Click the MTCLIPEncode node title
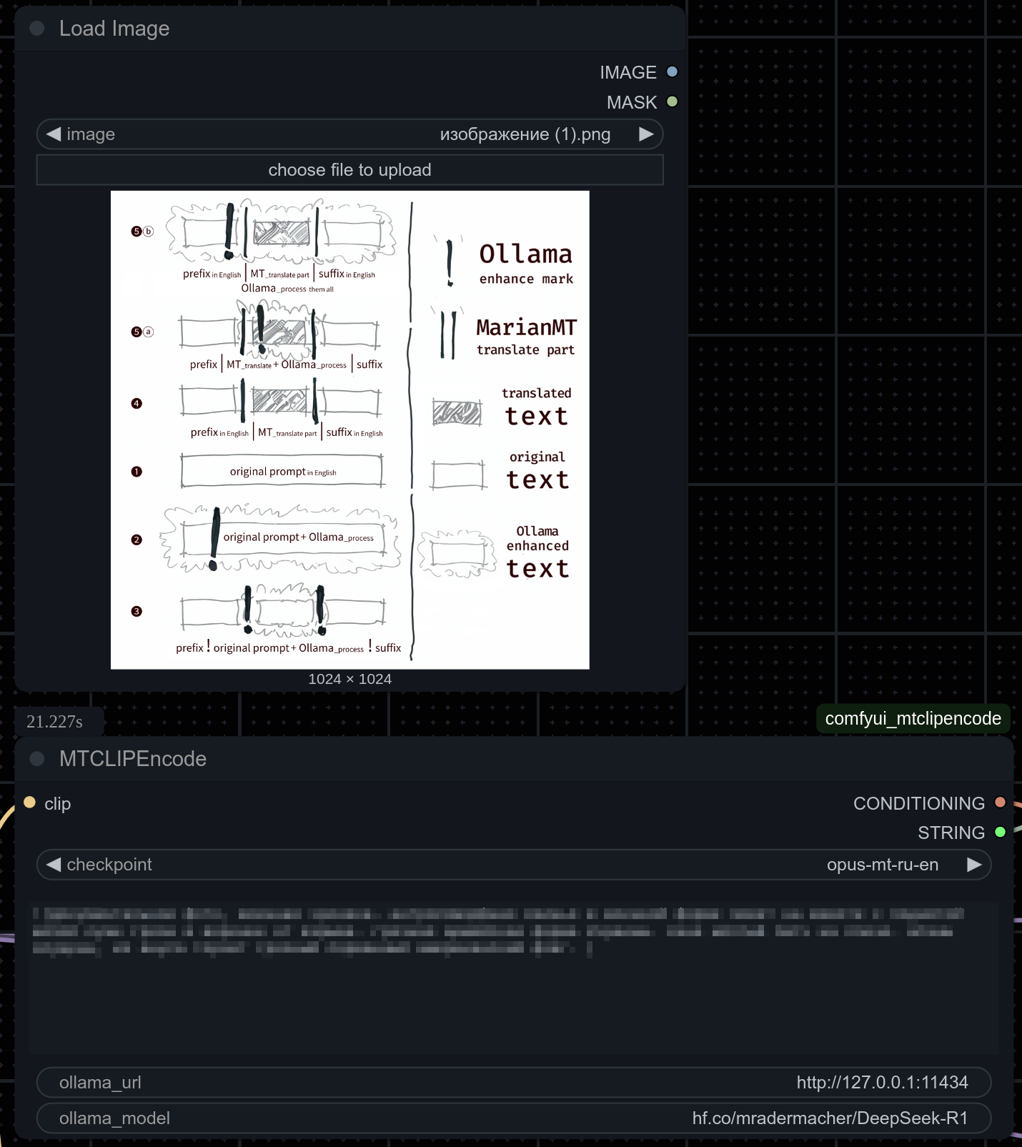The height and width of the screenshot is (1147, 1022). tap(133, 759)
